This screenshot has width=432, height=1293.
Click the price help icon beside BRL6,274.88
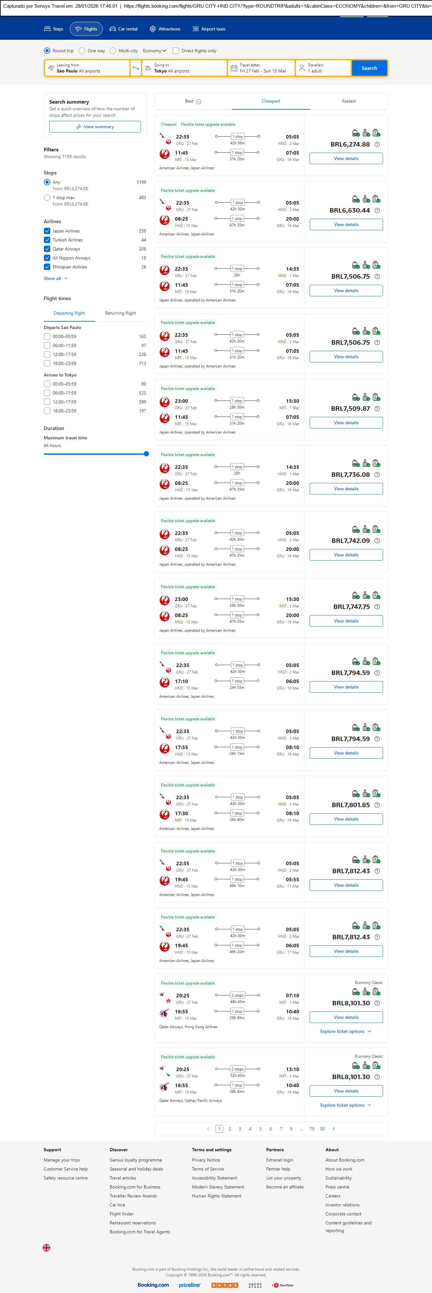[377, 145]
